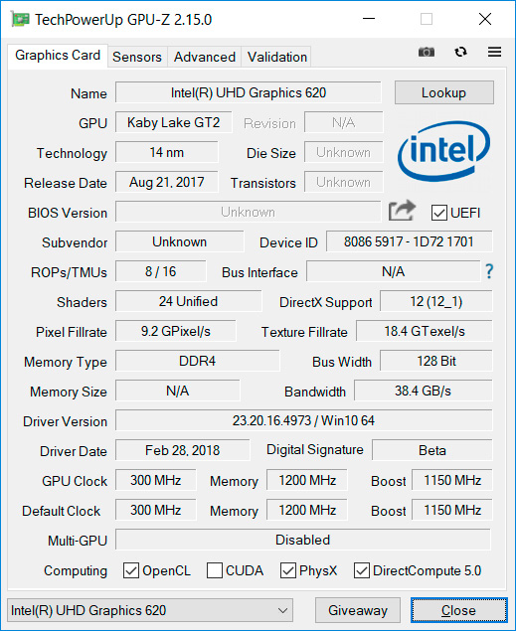Uncheck the DirectCompute 5.0 checkbox
Screen dimensions: 516x631
point(362,570)
